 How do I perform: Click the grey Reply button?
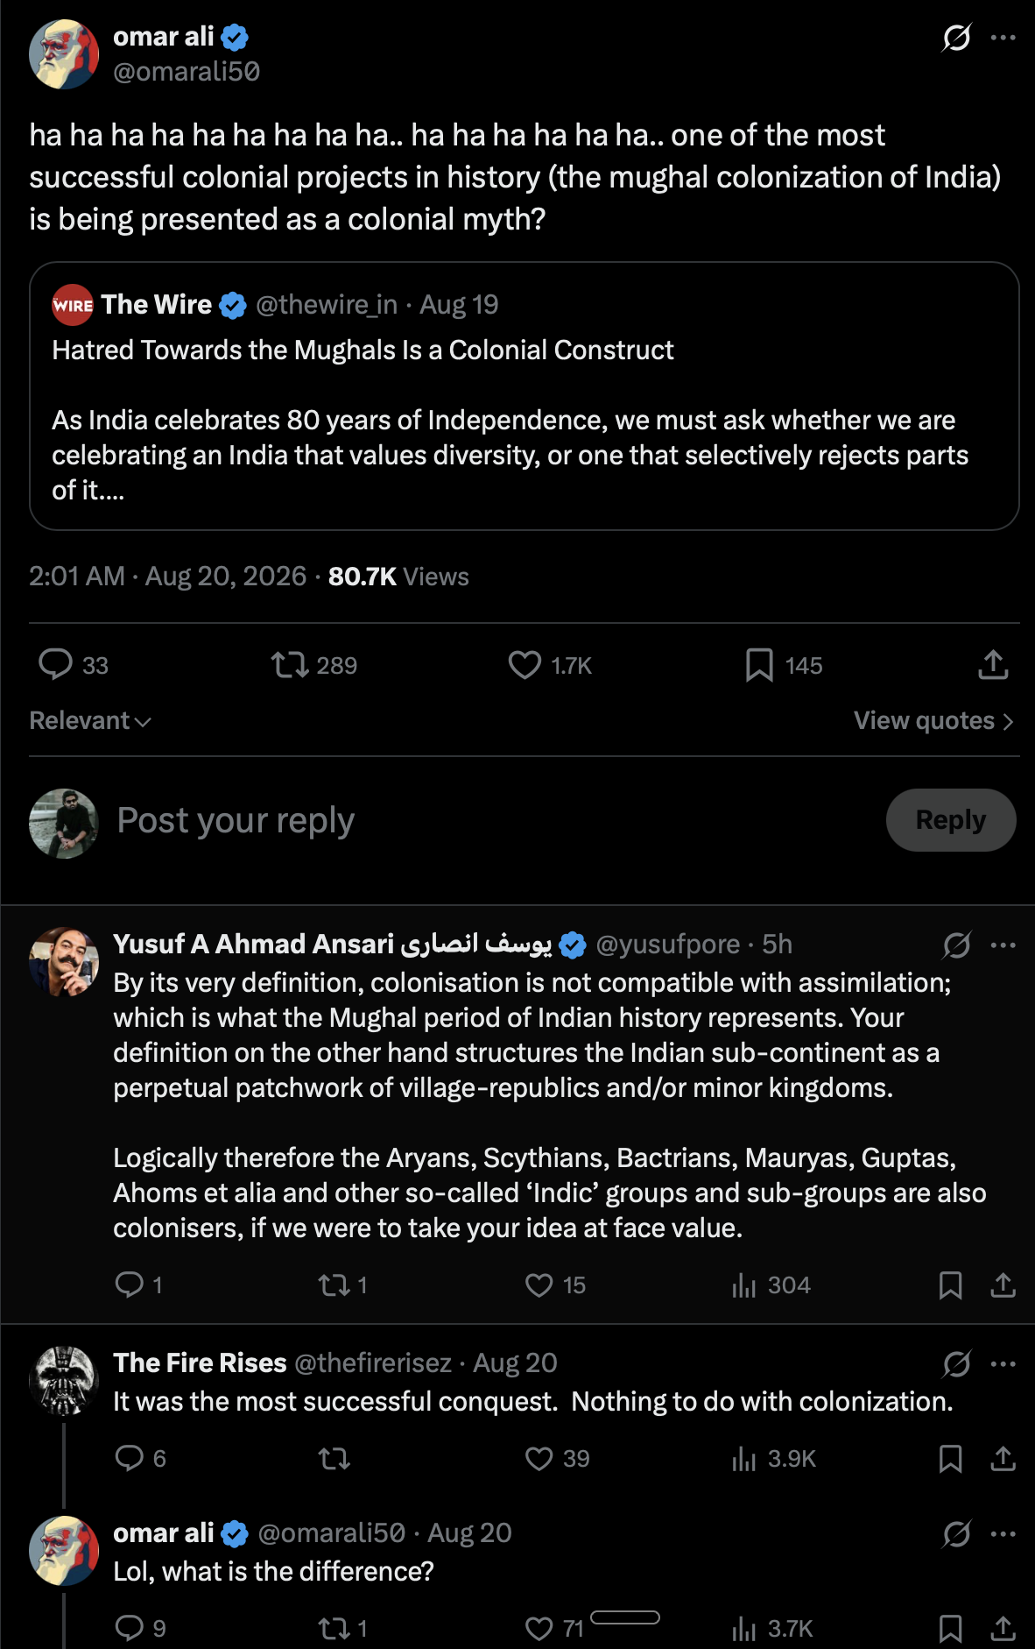click(951, 820)
